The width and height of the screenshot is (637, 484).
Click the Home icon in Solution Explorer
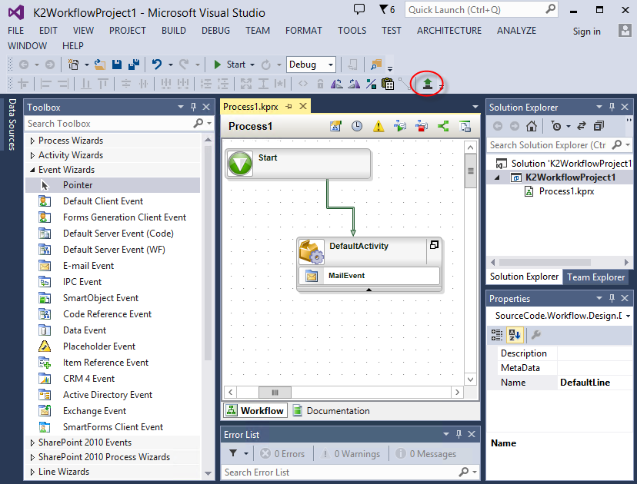tap(531, 126)
